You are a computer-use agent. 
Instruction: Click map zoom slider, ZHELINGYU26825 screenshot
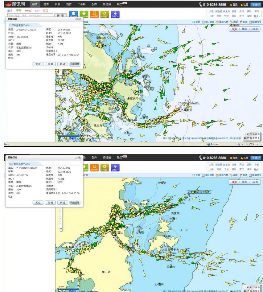(x=61, y=73)
